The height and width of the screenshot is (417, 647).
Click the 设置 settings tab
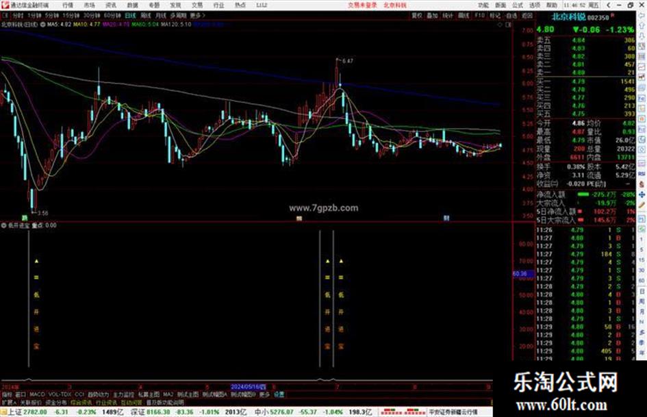pos(279,394)
